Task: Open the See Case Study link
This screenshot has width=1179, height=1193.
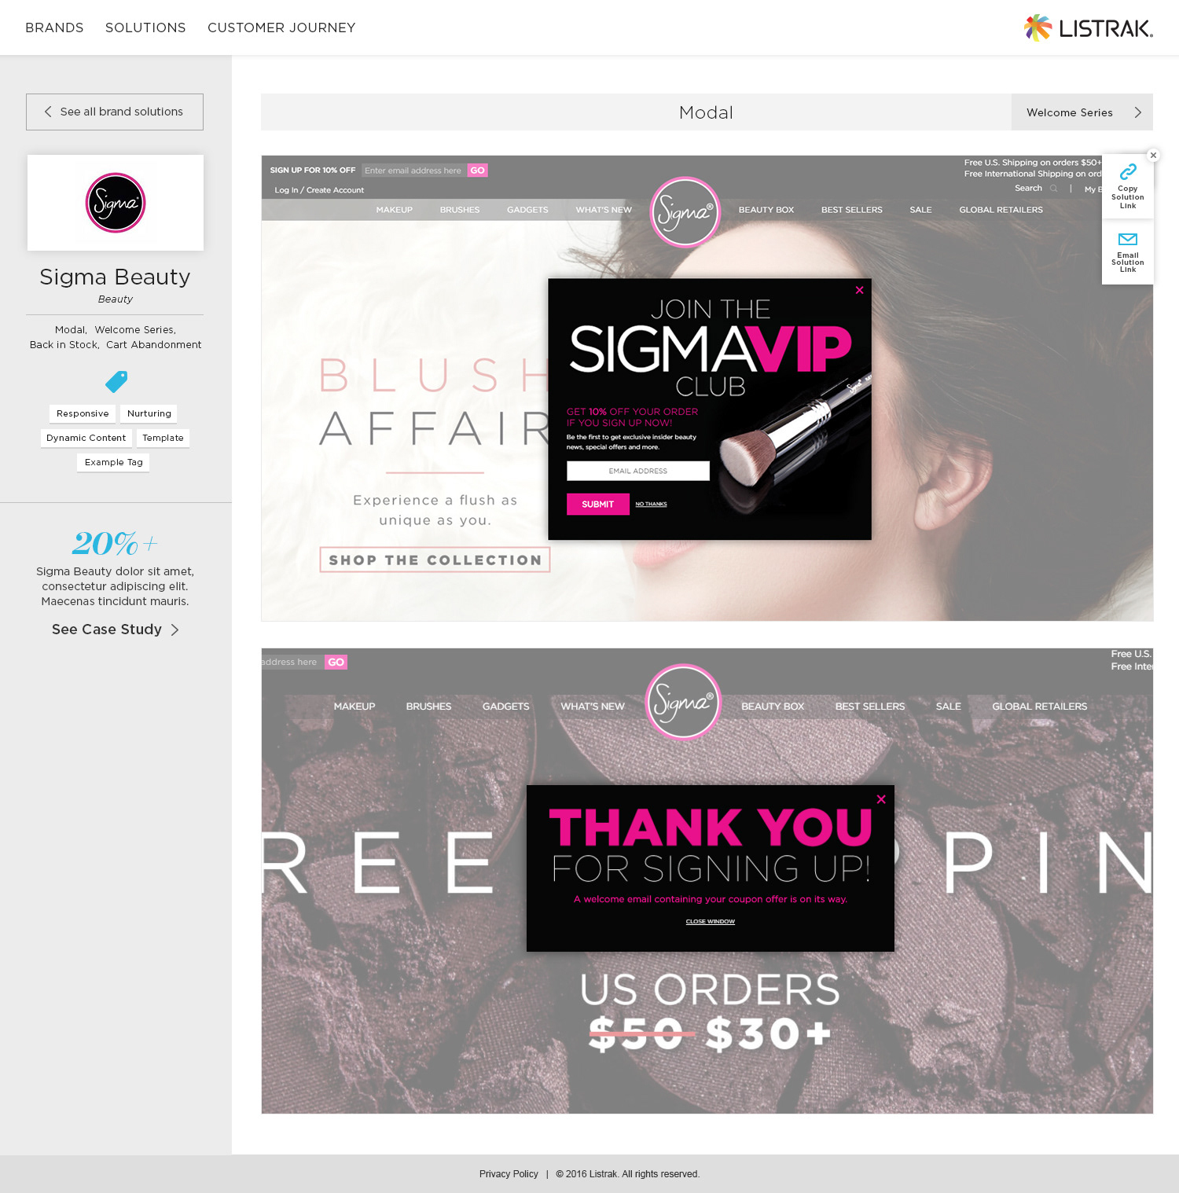Action: [x=116, y=630]
